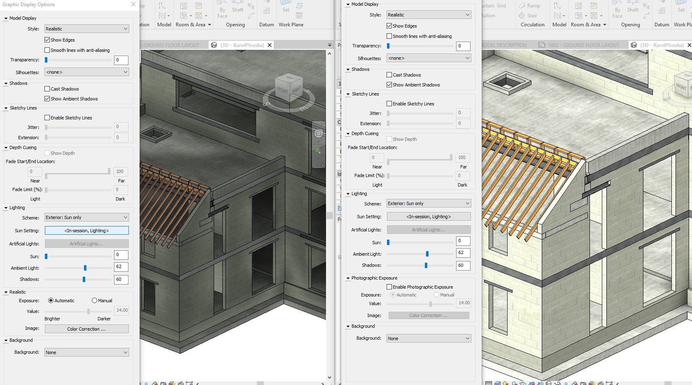The width and height of the screenshot is (692, 385).
Task: Switch to the MODEL DESCRIPTION tab
Action: click(x=504, y=45)
